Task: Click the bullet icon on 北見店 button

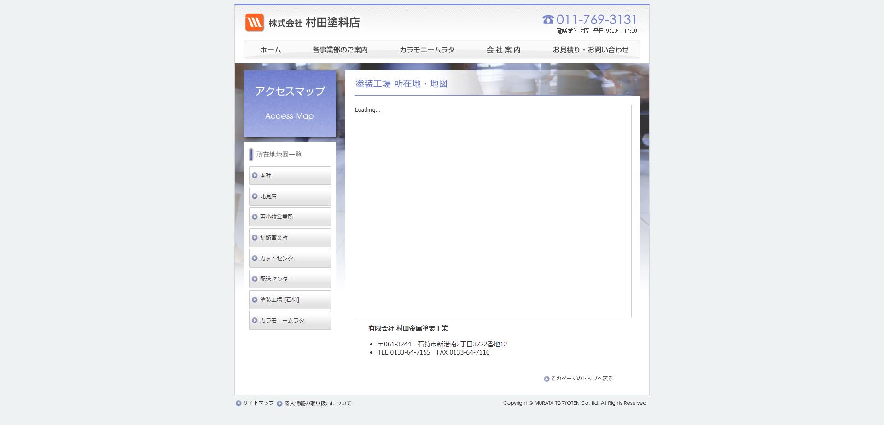Action: click(x=255, y=196)
